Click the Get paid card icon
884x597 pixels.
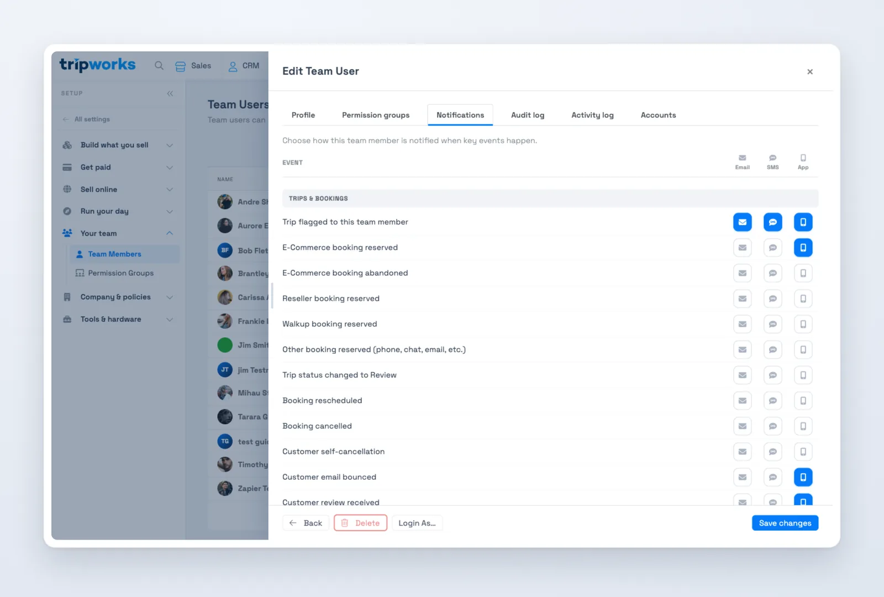[x=67, y=167]
